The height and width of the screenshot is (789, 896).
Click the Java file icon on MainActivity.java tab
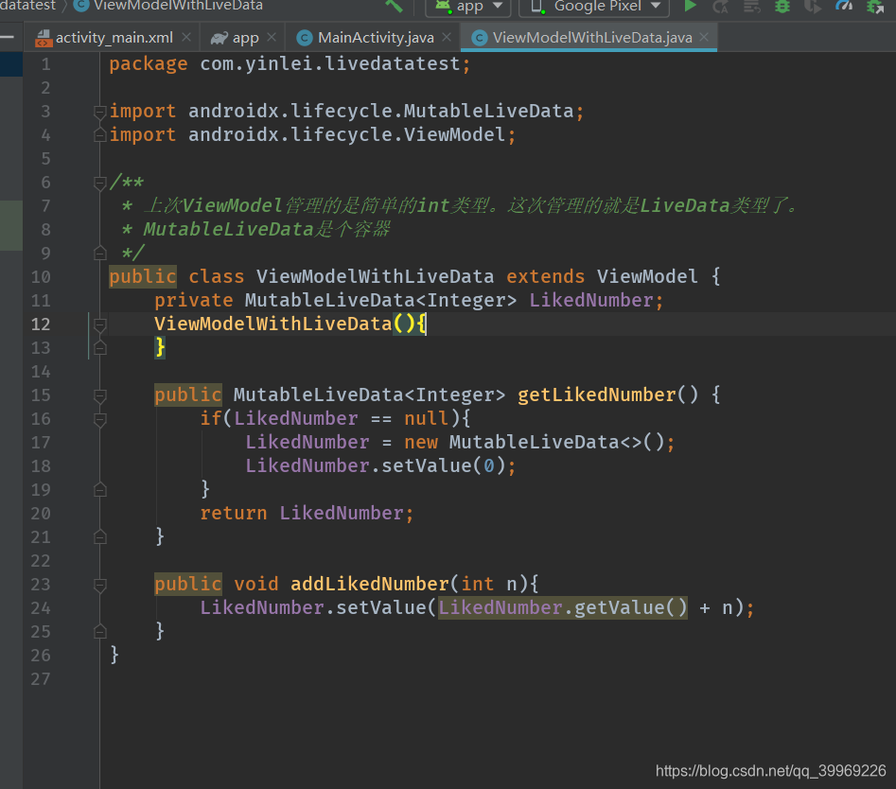coord(304,37)
